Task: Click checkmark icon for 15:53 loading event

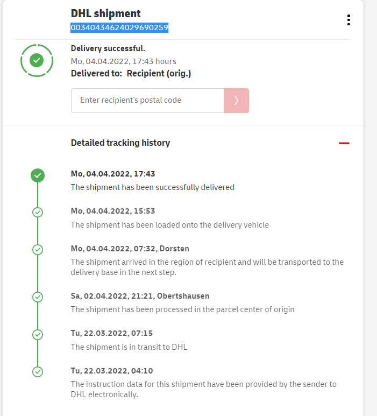Action: pyautogui.click(x=38, y=212)
